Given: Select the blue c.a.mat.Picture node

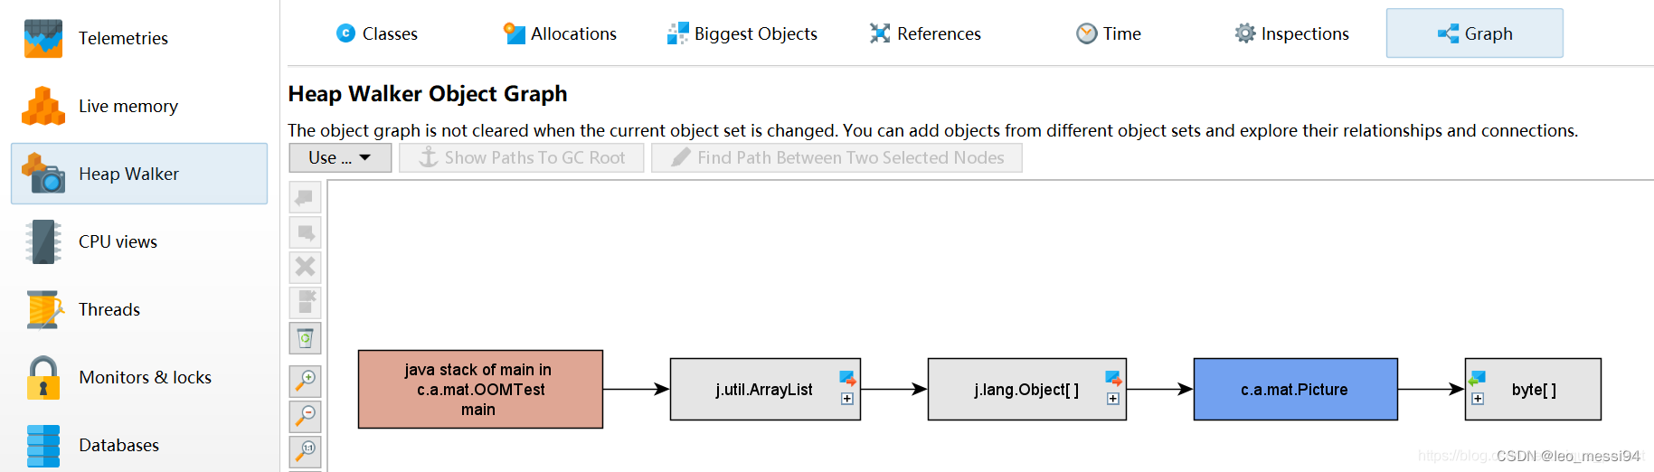Looking at the screenshot, I should point(1295,389).
